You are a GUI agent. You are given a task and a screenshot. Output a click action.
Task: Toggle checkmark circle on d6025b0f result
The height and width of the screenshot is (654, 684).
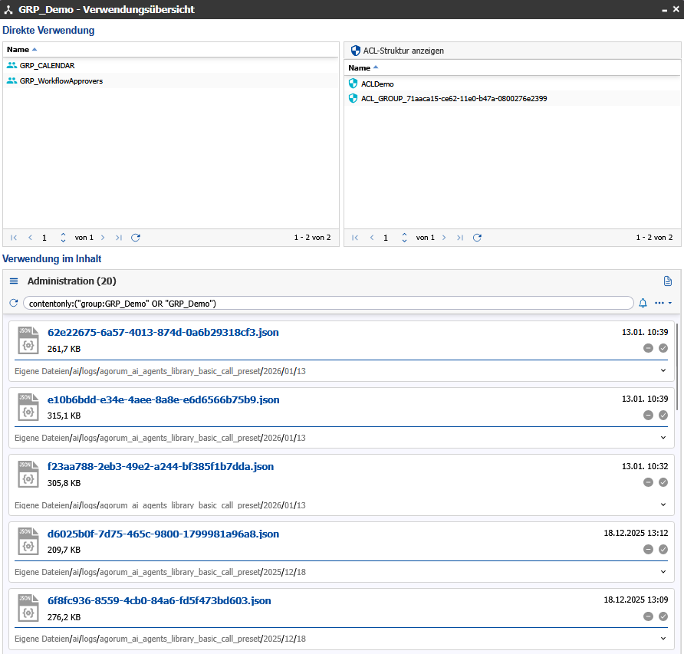tap(663, 549)
